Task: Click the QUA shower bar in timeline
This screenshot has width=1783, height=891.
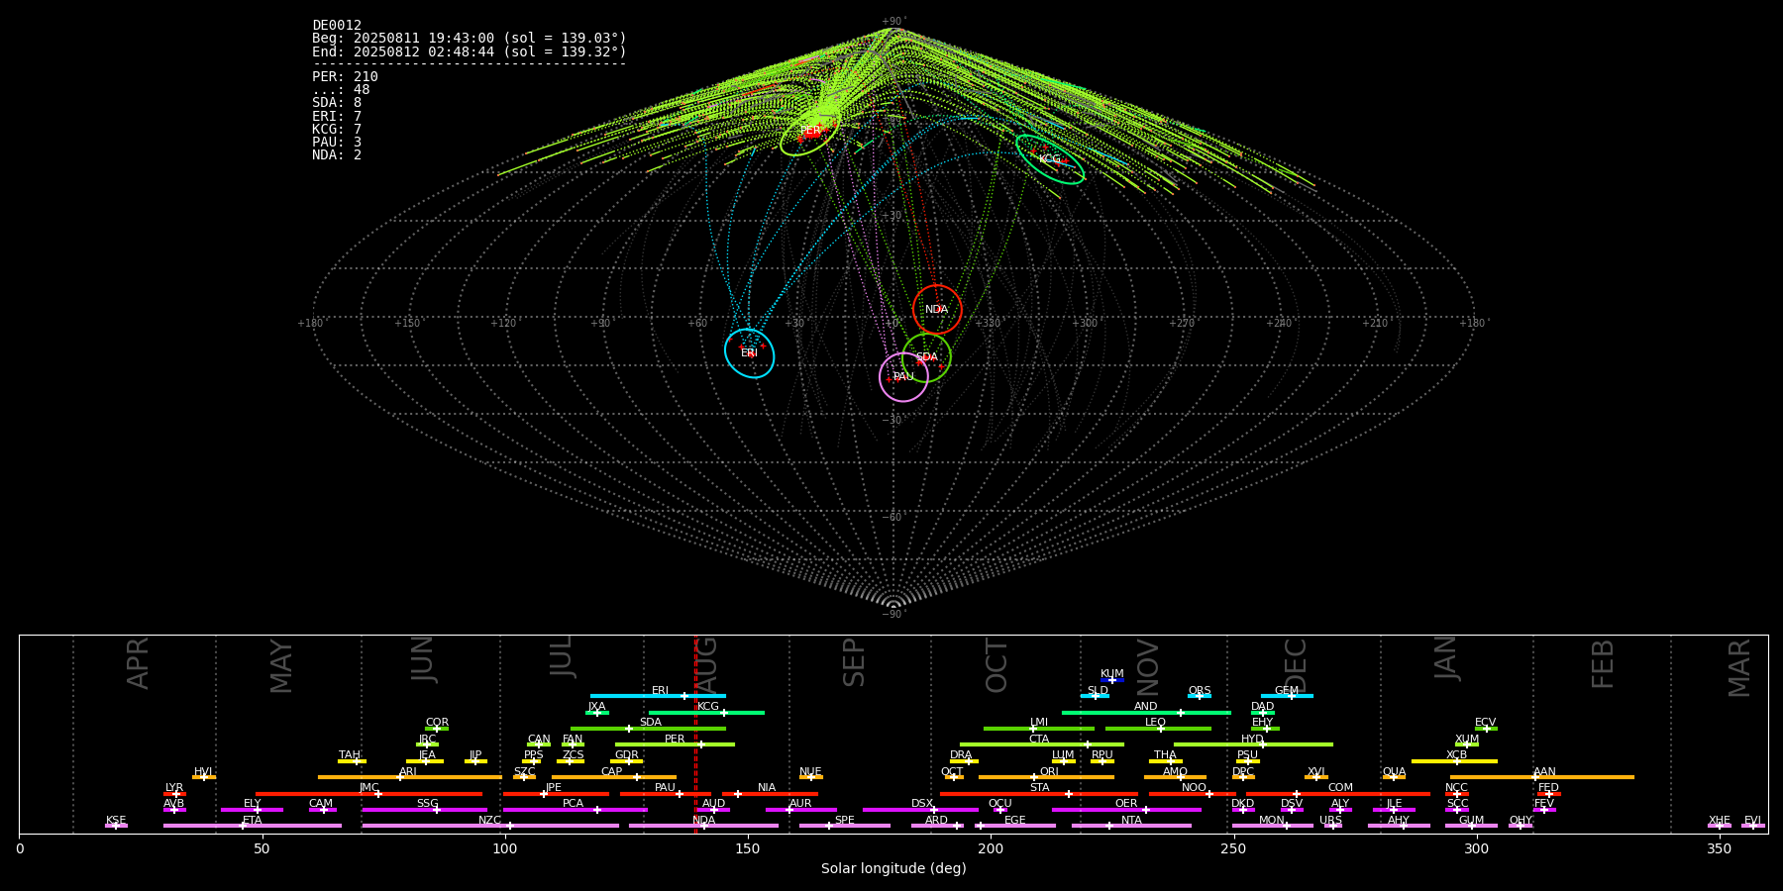Action: [x=1394, y=777]
